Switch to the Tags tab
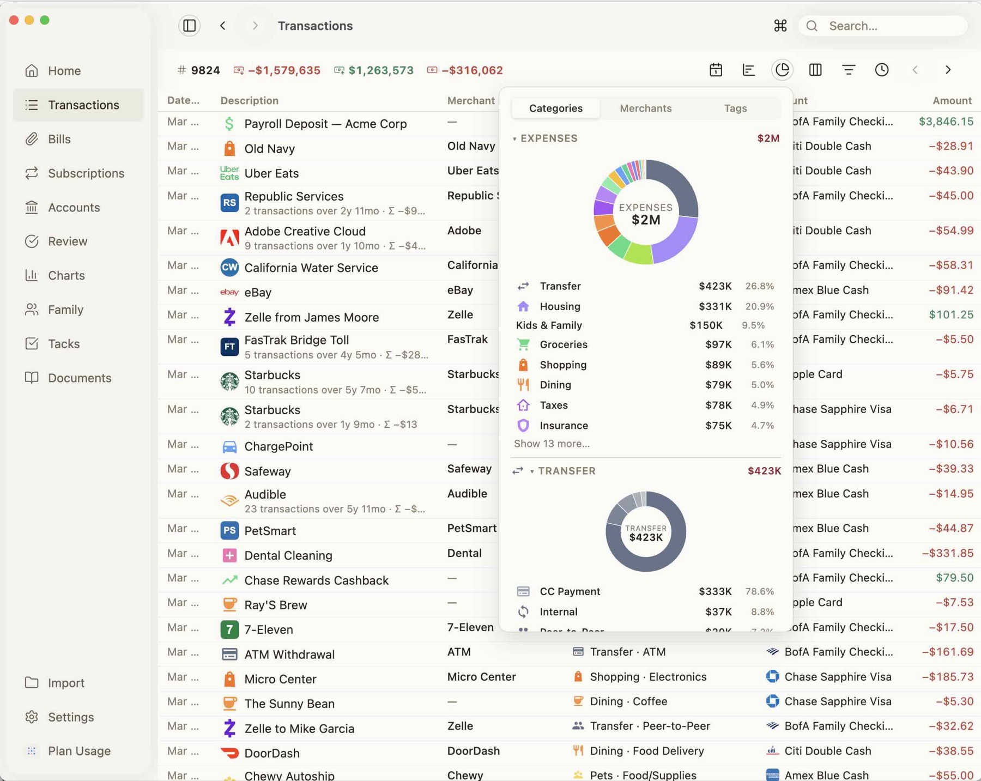 (735, 108)
